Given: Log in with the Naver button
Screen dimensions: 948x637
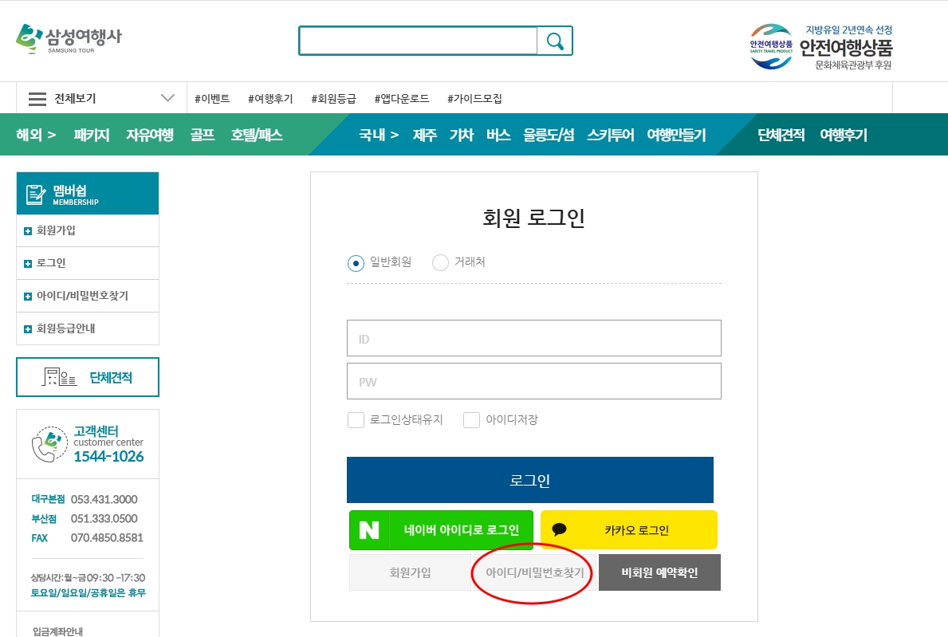Looking at the screenshot, I should click(x=441, y=530).
